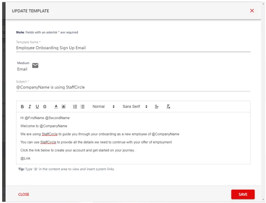Open the text color picker
Screen dimensions: 266x203
[56, 107]
